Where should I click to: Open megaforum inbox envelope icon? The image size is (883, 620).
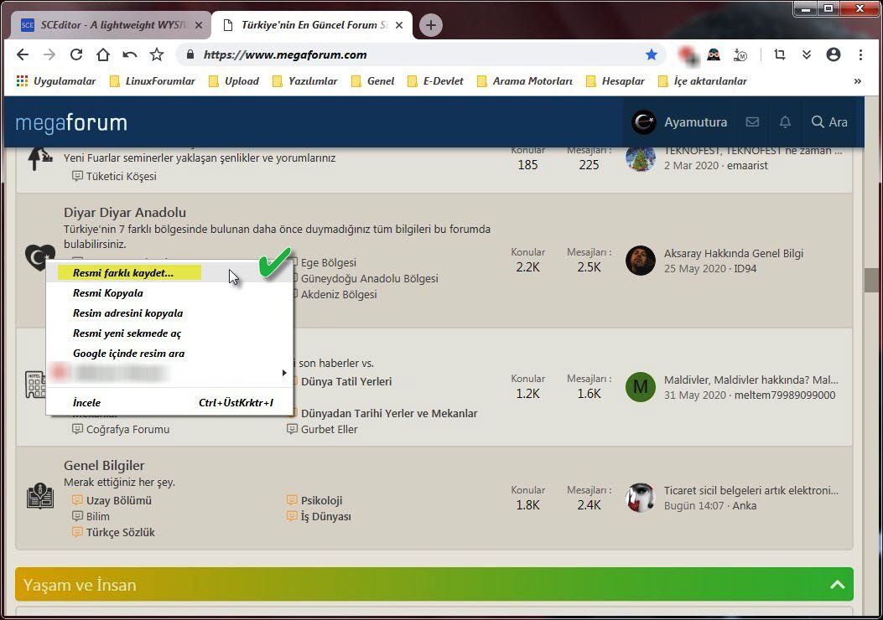tap(752, 122)
